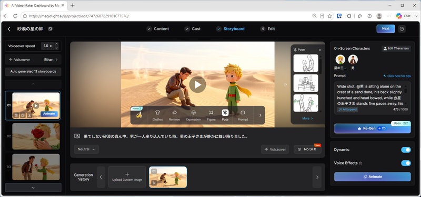Play the main preview video

point(198,84)
